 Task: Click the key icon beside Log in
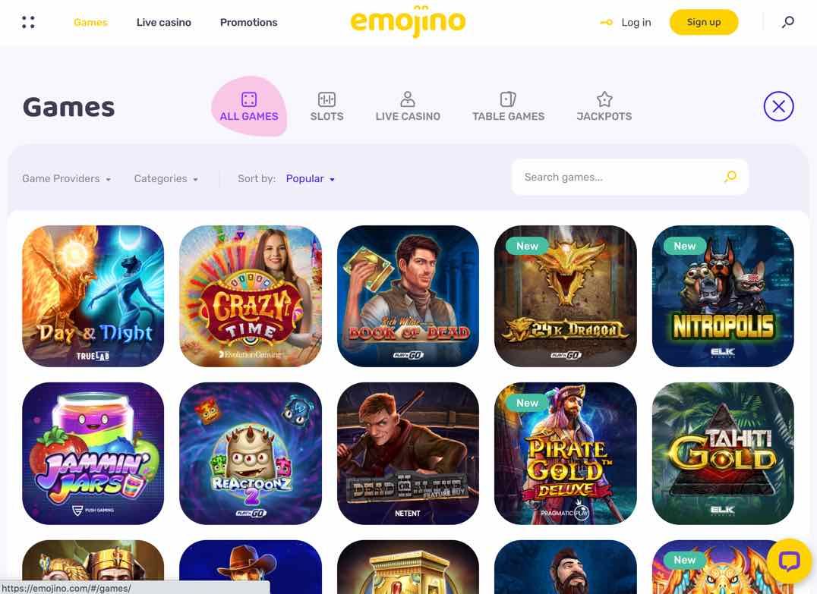606,23
